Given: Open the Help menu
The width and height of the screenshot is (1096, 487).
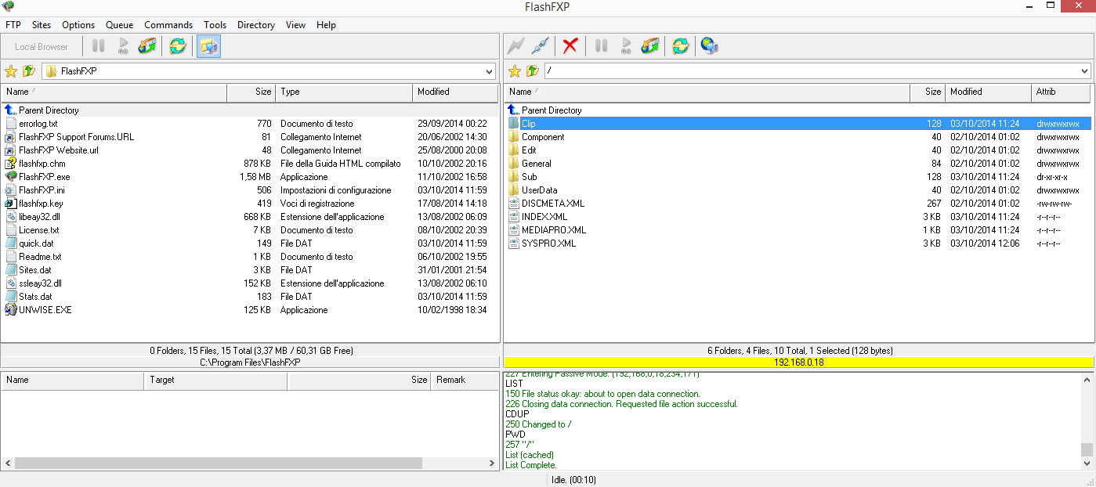Looking at the screenshot, I should pos(326,25).
